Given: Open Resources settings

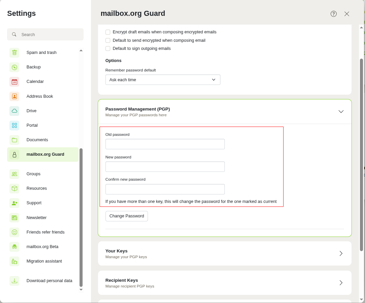Looking at the screenshot, I should (43, 188).
